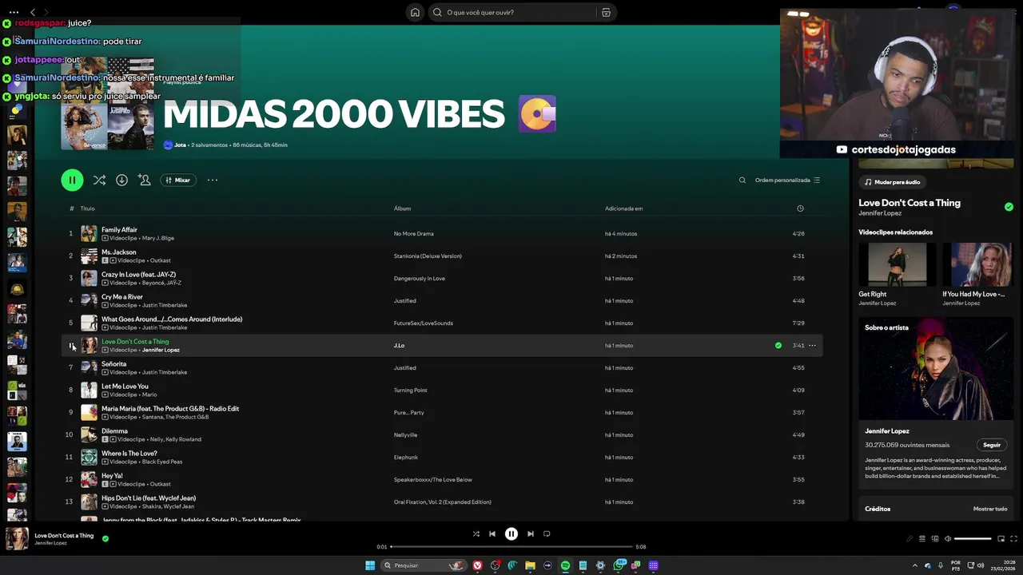
Task: Enable shuffle for the MIDAS 2000 VIBES playlist
Action: tap(99, 180)
